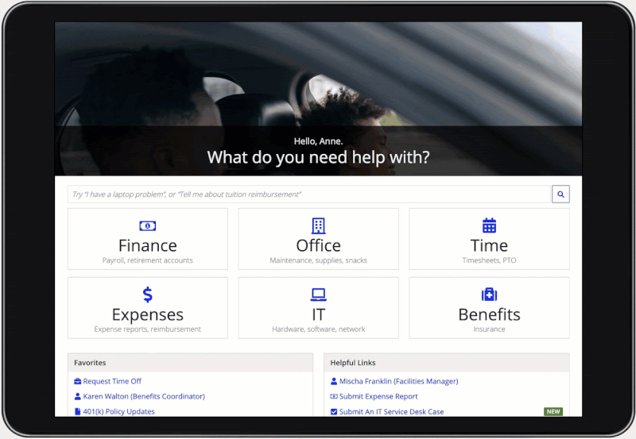Click the Favorites panel header
Viewport: 636px width, 439px height.
point(190,363)
